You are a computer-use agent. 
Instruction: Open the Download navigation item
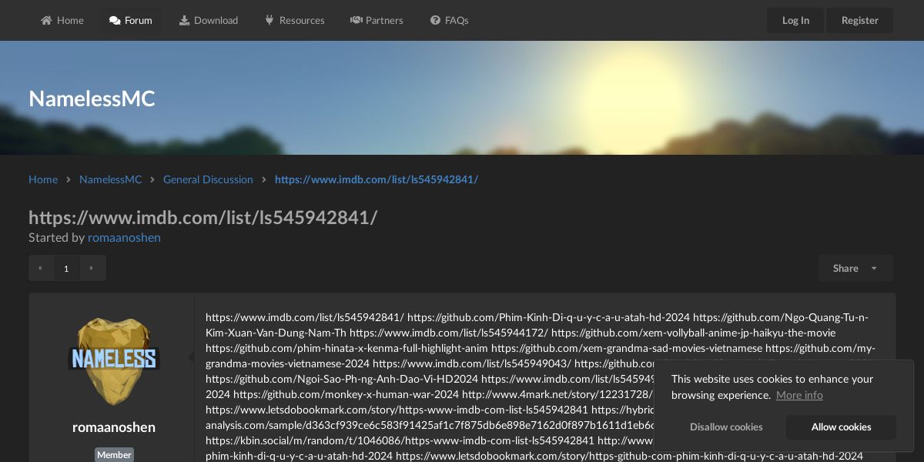click(209, 20)
